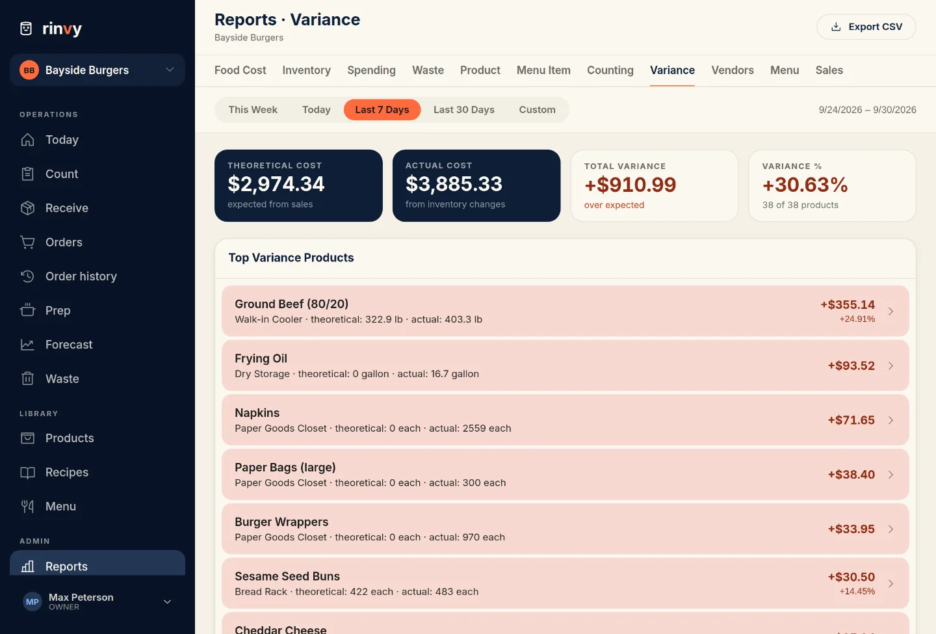Click the Total Variance +$910.99 card

pyautogui.click(x=655, y=186)
